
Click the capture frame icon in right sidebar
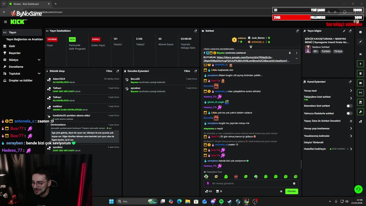(361, 54)
